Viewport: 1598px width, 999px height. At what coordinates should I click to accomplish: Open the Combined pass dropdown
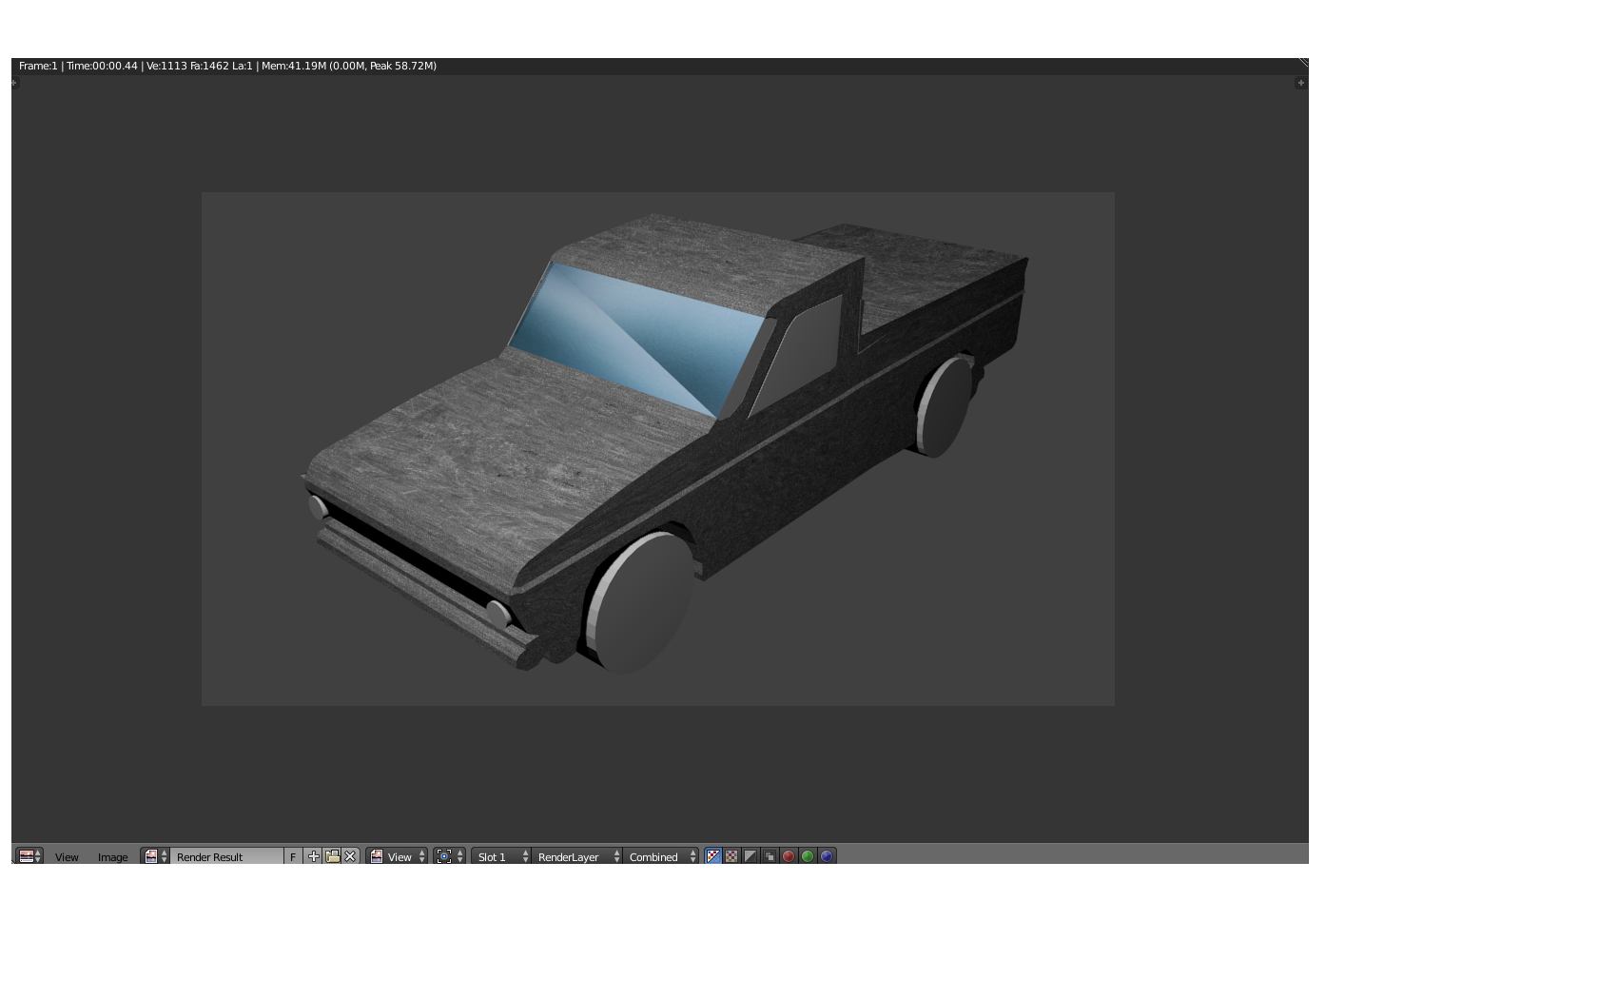click(661, 856)
